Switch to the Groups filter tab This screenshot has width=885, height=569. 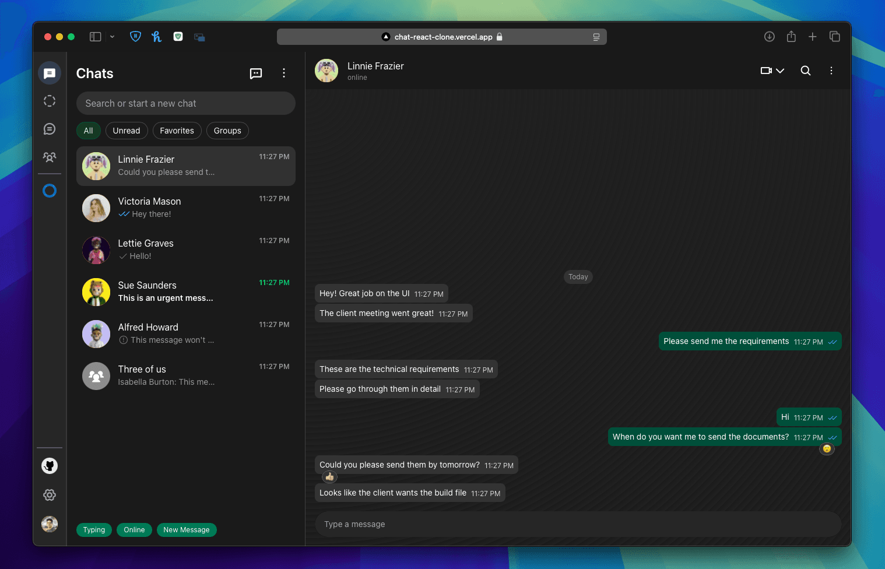[227, 131]
